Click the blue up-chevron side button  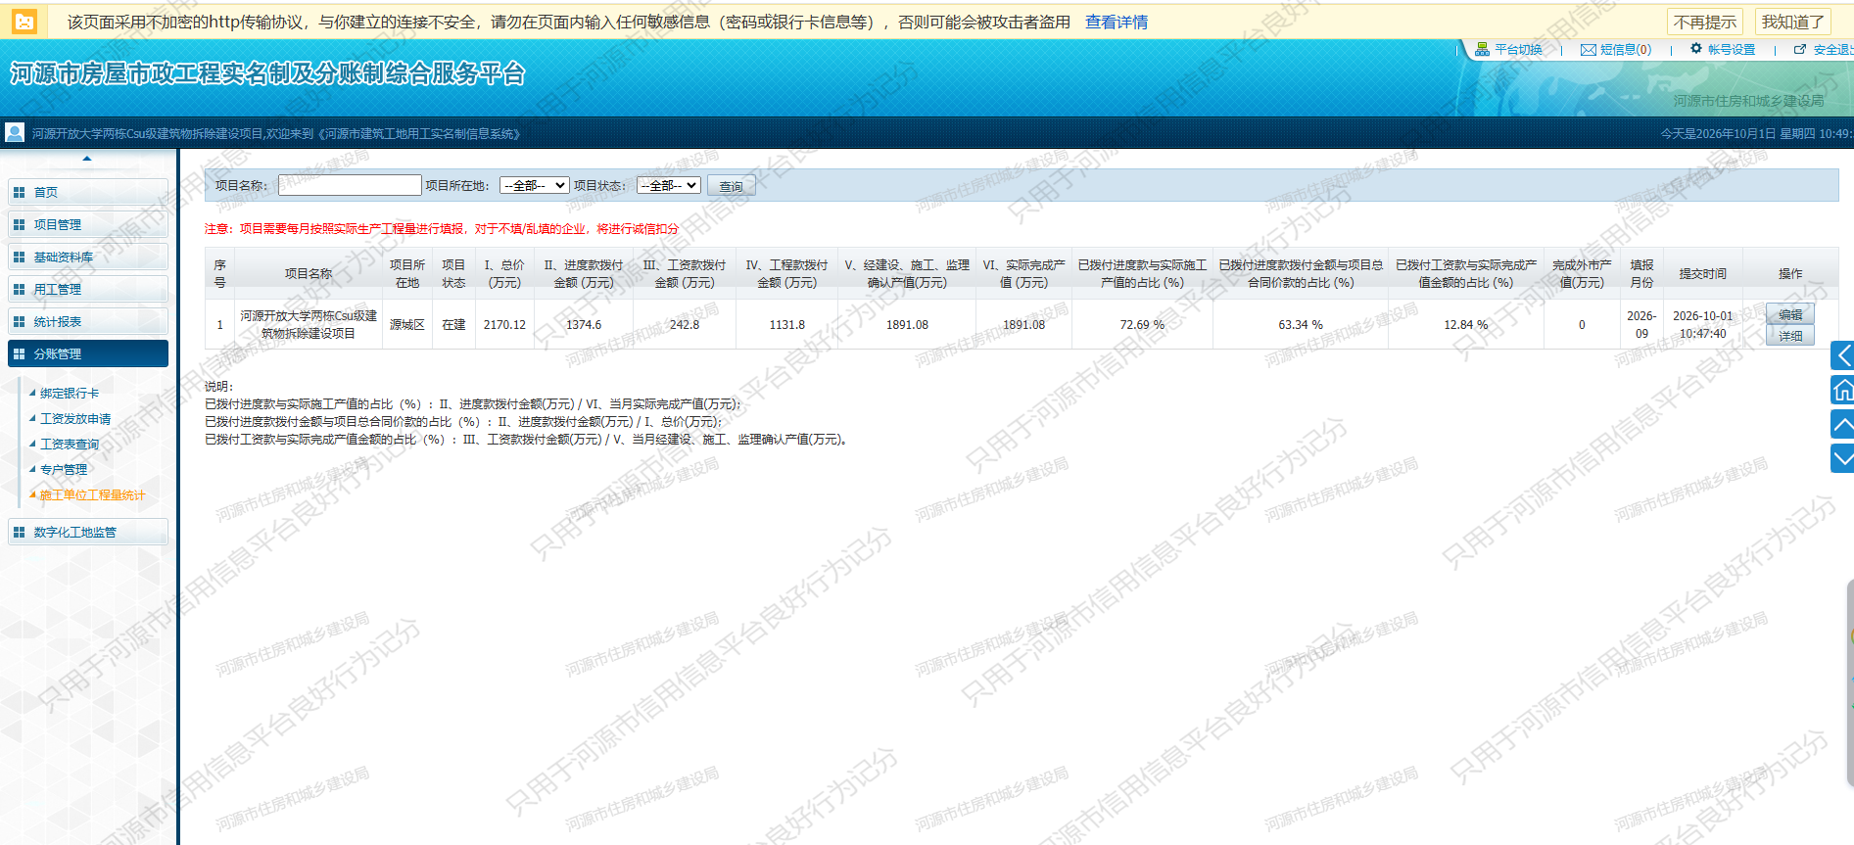(1842, 424)
